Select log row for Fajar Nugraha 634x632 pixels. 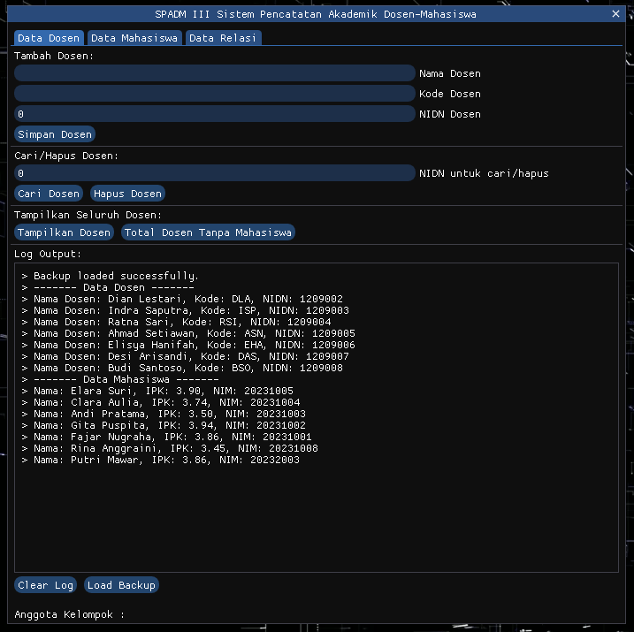[x=167, y=438]
